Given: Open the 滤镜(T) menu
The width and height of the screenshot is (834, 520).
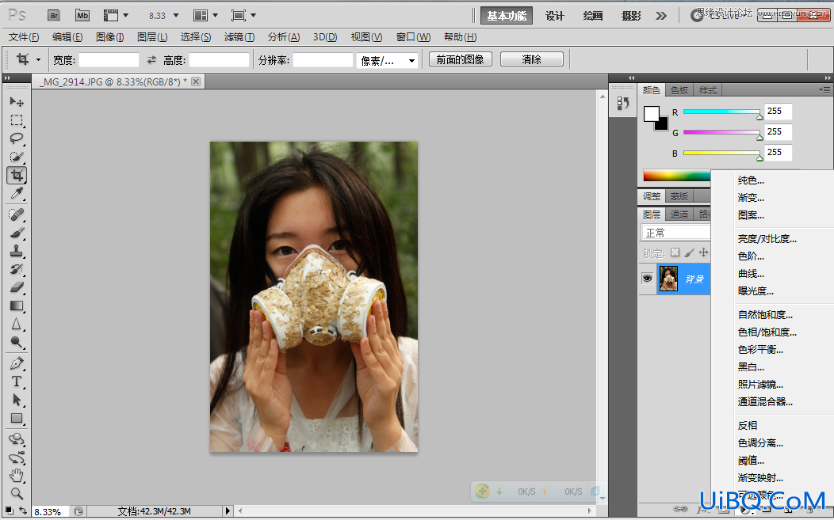Looking at the screenshot, I should click(x=239, y=37).
